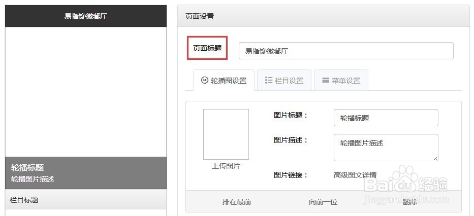Click the 删除 button
Viewport: 474px width, 216px height.
[x=410, y=202]
